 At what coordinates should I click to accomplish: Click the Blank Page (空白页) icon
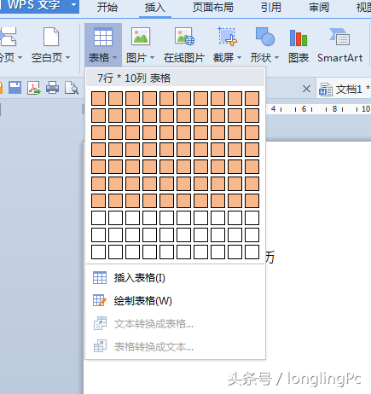[51, 37]
